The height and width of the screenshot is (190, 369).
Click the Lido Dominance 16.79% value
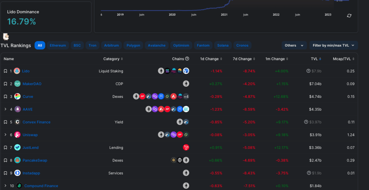point(21,21)
